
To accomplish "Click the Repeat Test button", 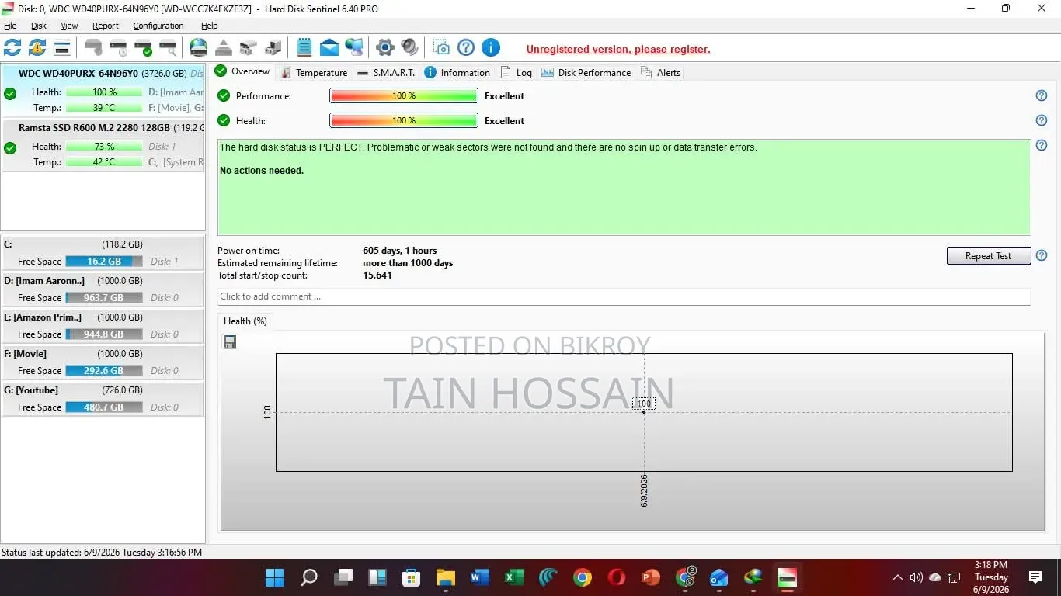I will [x=989, y=255].
